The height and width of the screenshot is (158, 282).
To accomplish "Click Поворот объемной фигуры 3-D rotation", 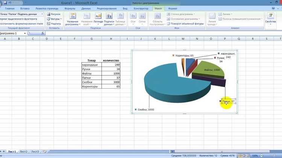I will click(185, 24).
